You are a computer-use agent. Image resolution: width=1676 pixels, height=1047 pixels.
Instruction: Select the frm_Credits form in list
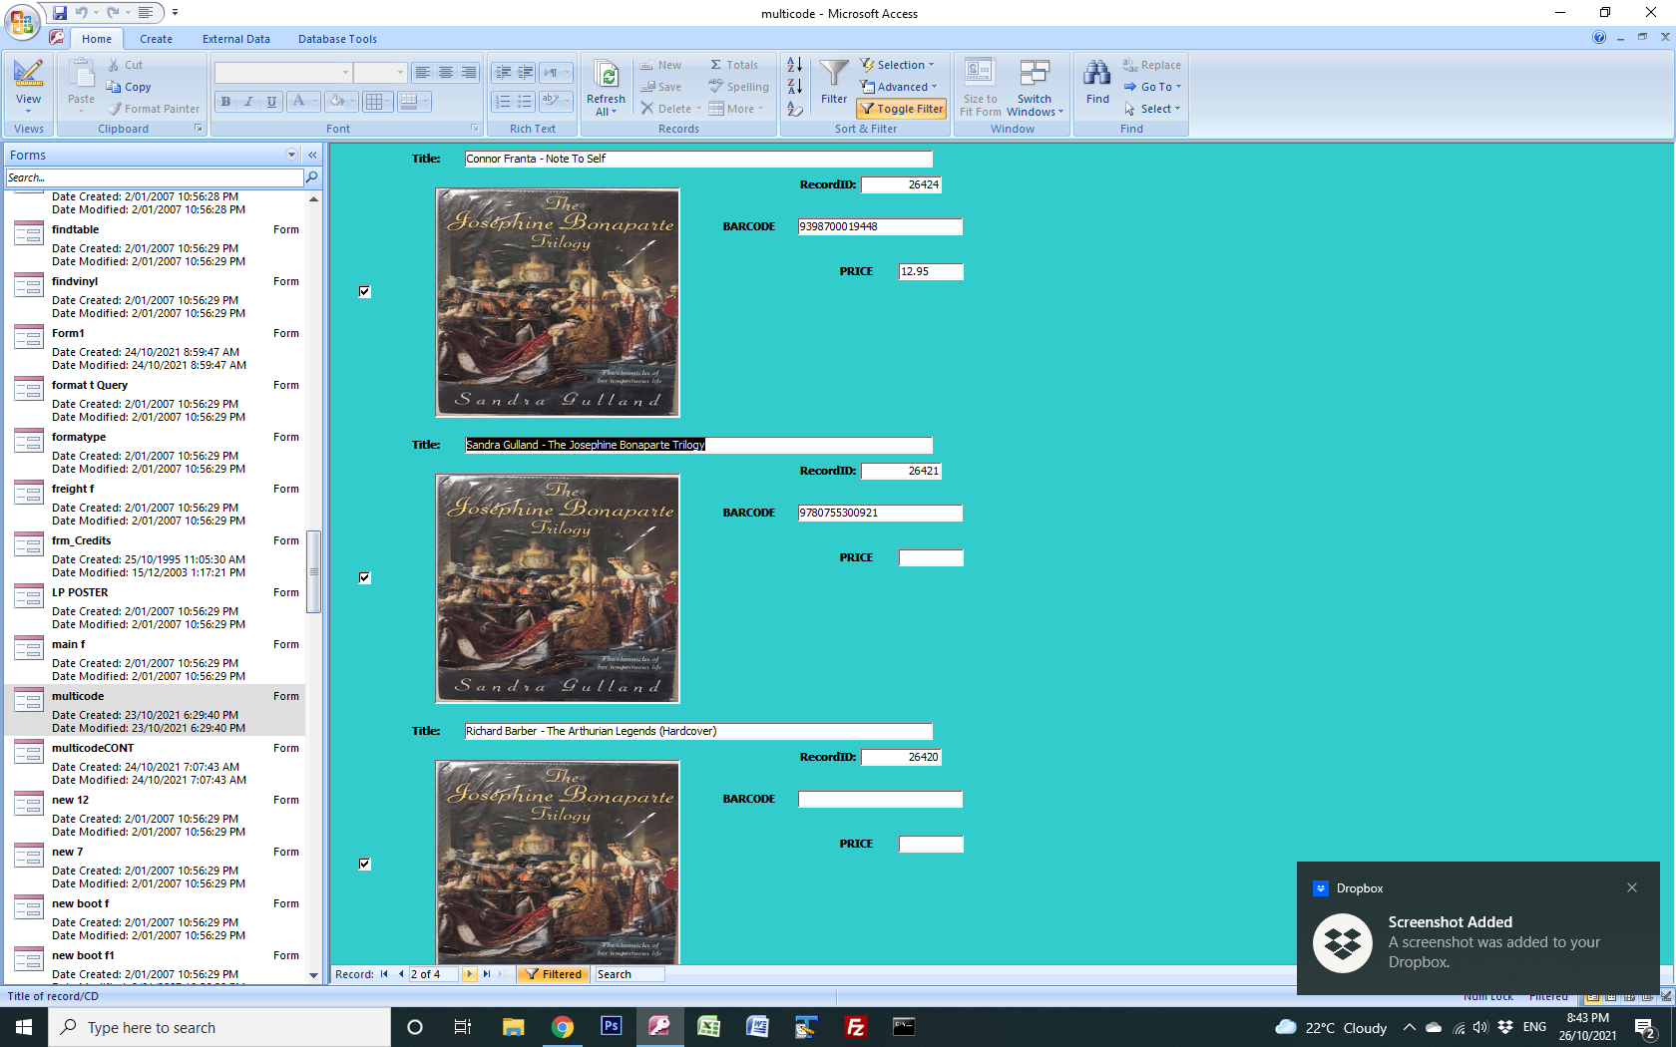tap(156, 555)
